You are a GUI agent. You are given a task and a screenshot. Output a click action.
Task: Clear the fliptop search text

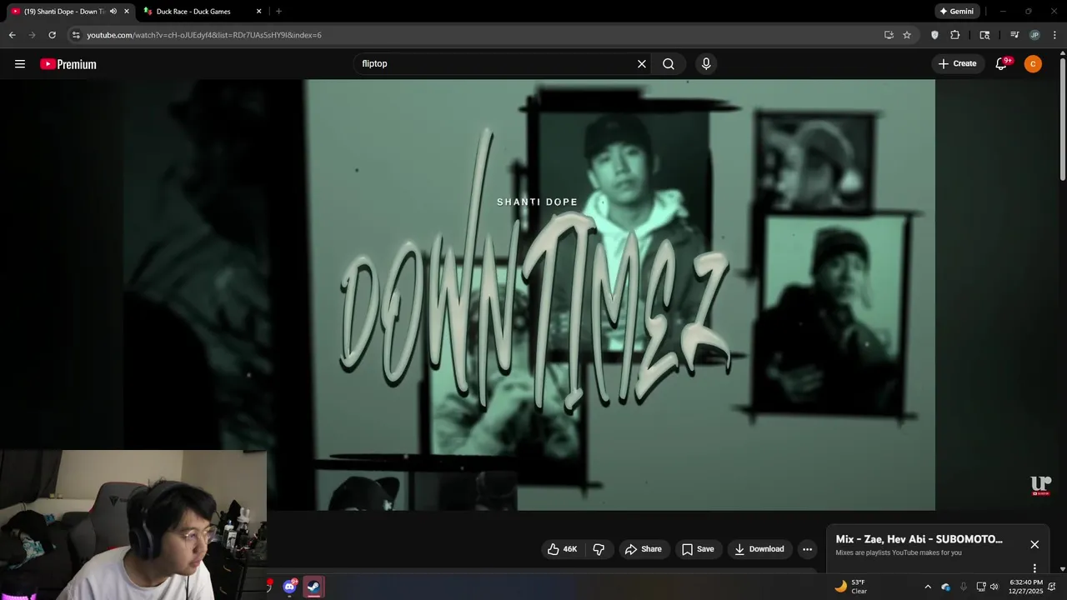[x=642, y=64]
